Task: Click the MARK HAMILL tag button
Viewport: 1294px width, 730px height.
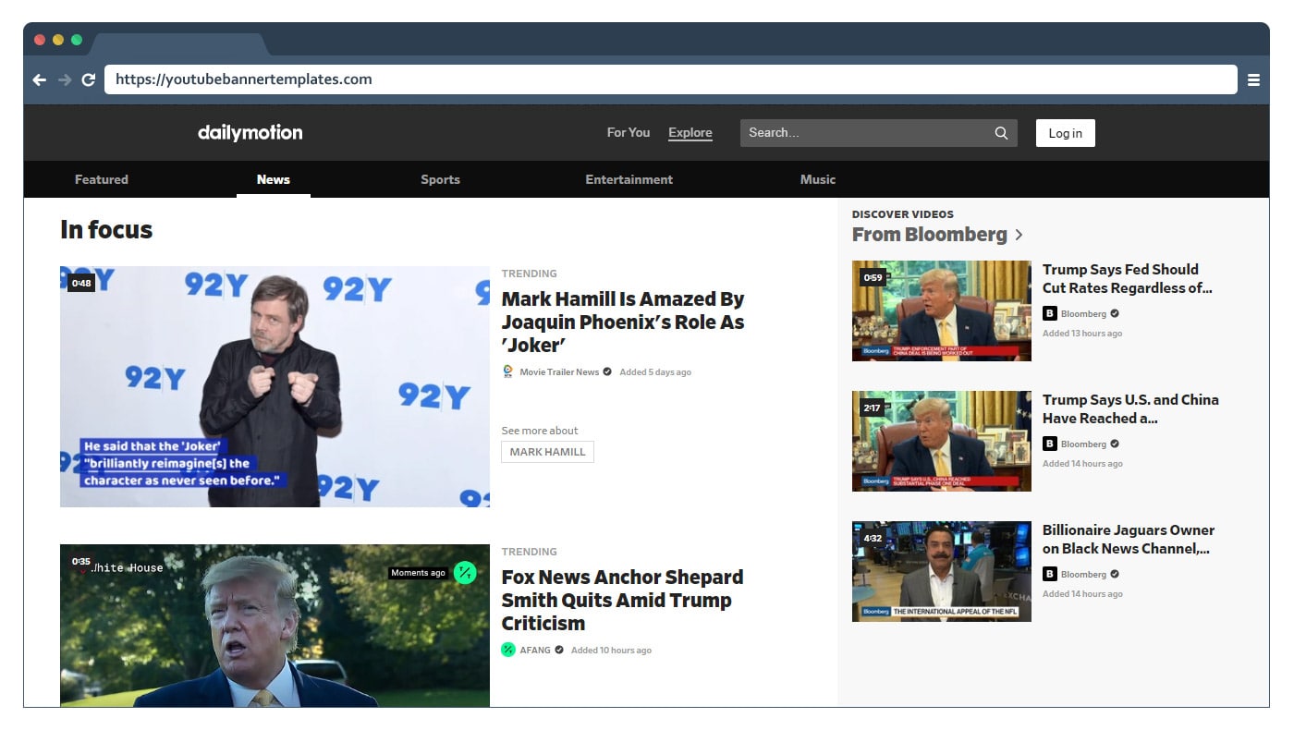Action: [x=548, y=452]
